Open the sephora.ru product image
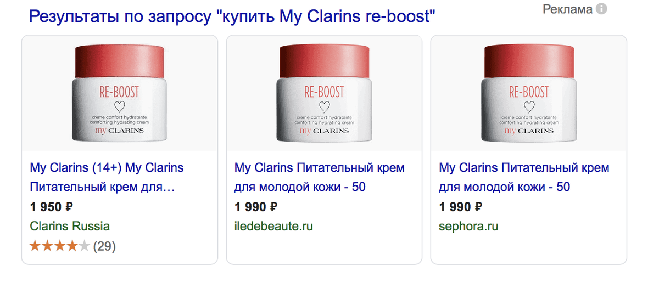 [529, 93]
